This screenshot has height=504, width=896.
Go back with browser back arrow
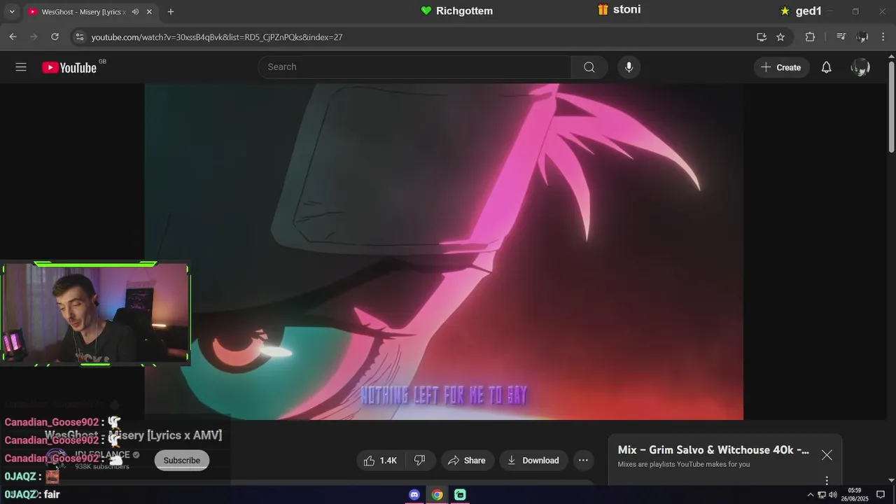point(13,37)
